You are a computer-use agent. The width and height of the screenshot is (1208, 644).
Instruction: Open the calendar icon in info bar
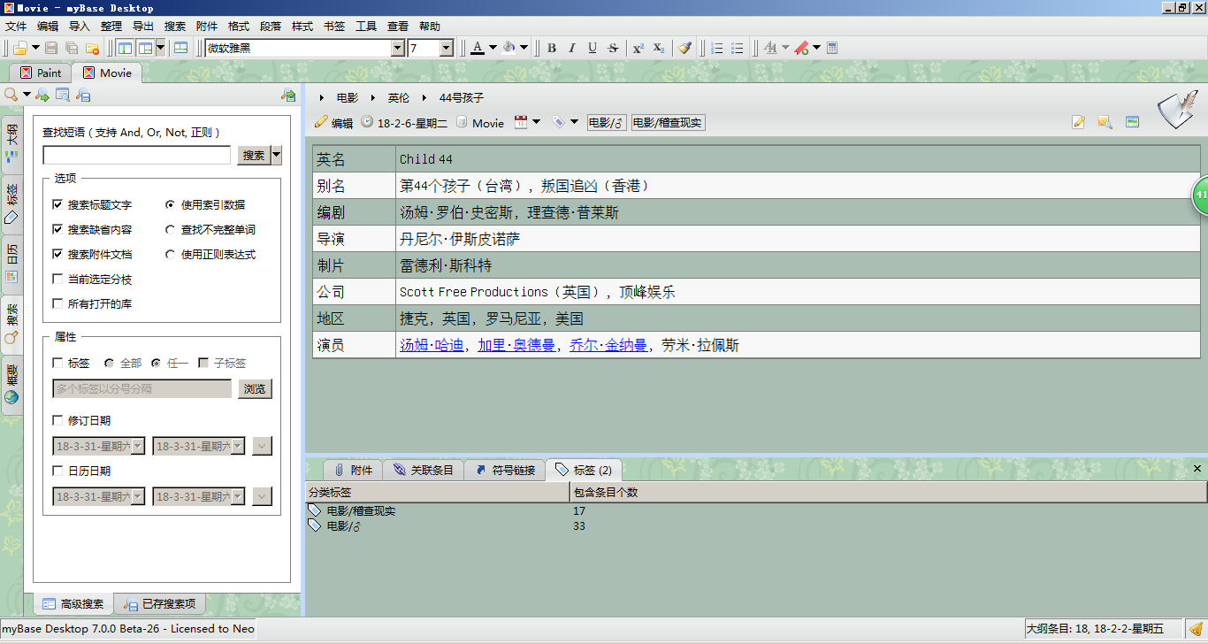(x=522, y=122)
